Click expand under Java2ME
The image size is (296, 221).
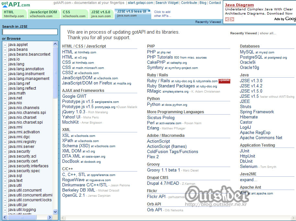point(248,180)
